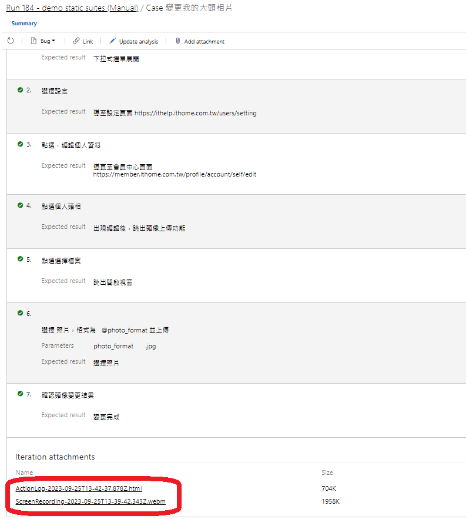Open the Bug dropdown arrow
The height and width of the screenshot is (519, 466).
[53, 41]
